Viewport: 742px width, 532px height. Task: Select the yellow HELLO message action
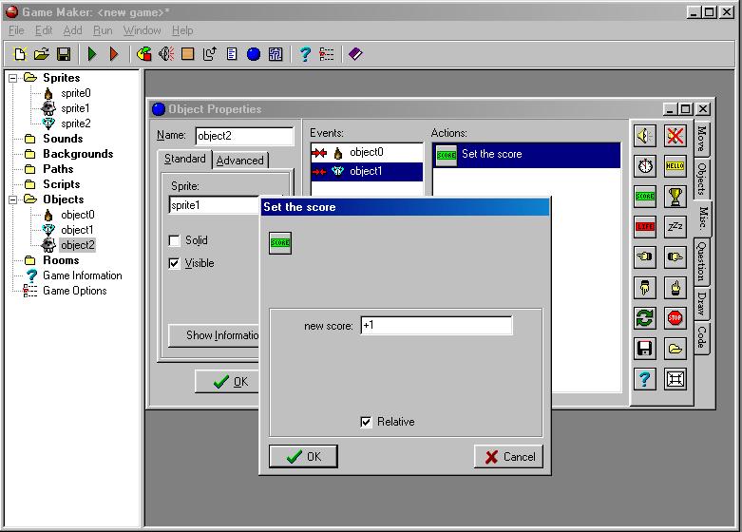[x=675, y=166]
